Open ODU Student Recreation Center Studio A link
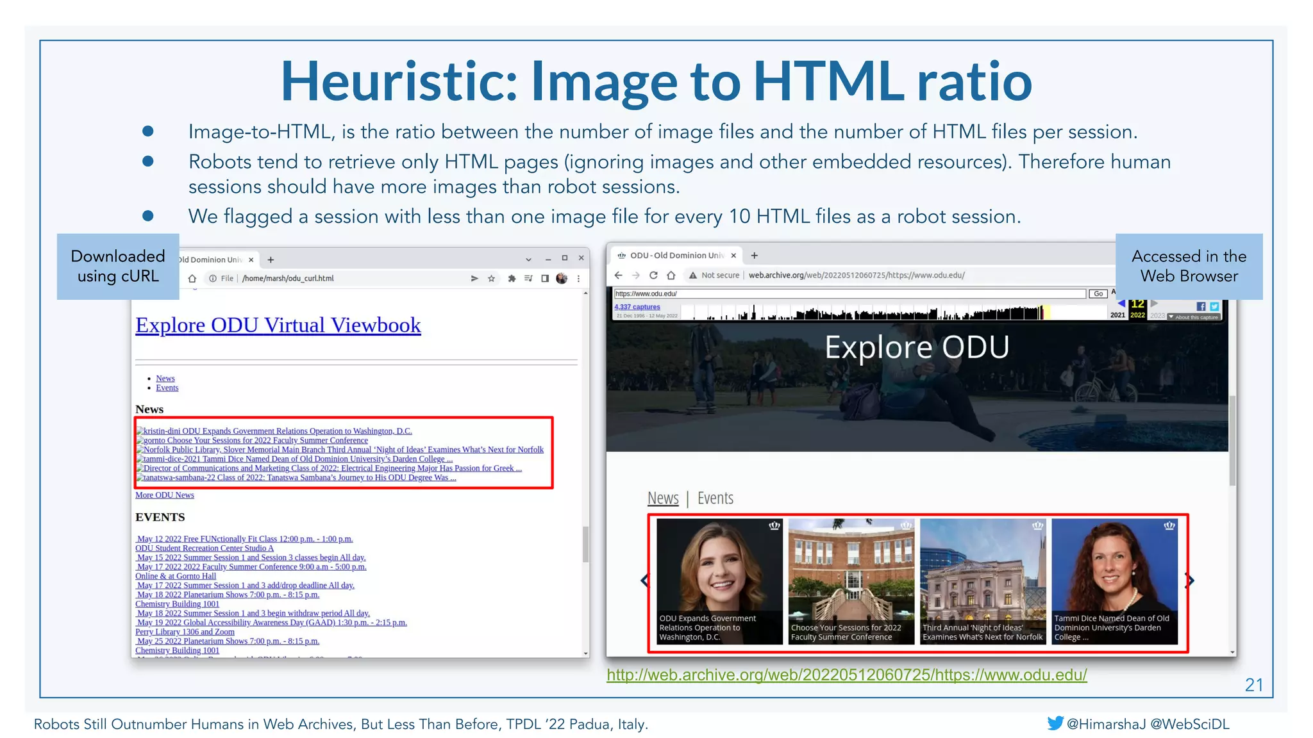This screenshot has width=1313, height=738. tap(205, 548)
